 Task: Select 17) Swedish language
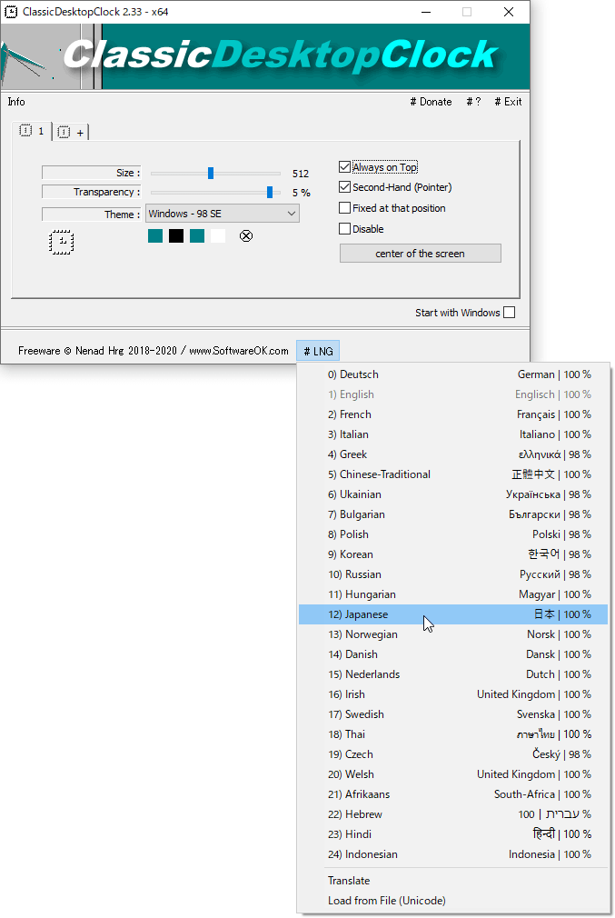tap(453, 714)
